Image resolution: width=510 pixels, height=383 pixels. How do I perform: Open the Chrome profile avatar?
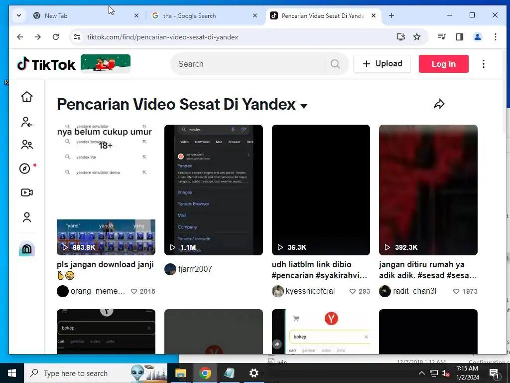478,37
